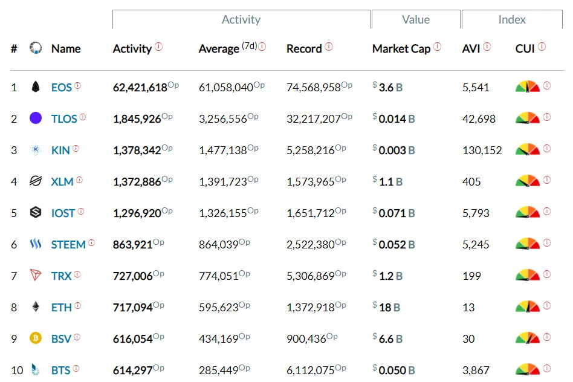This screenshot has width=573, height=382.
Task: Click TRX activity value 727,006
Action: coord(132,276)
